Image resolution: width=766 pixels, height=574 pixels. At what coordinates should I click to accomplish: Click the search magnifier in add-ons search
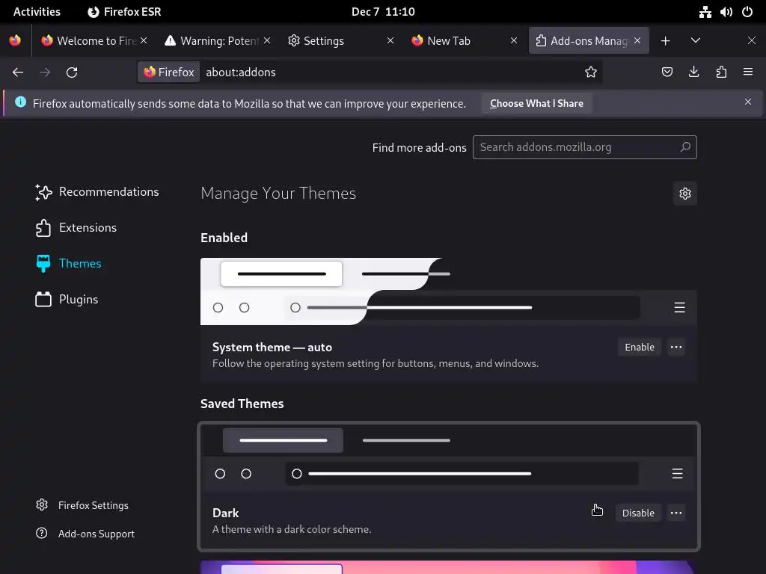point(685,147)
